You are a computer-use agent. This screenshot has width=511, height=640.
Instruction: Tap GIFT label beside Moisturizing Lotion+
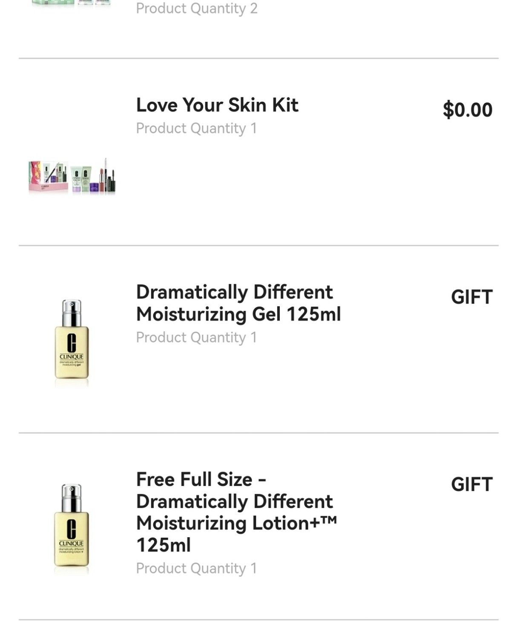click(471, 484)
